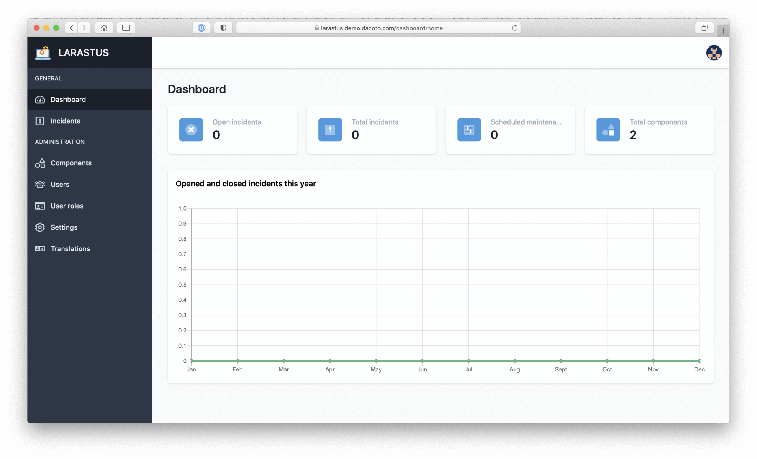
Task: Click the Incidents exclamation icon
Action: click(x=40, y=121)
